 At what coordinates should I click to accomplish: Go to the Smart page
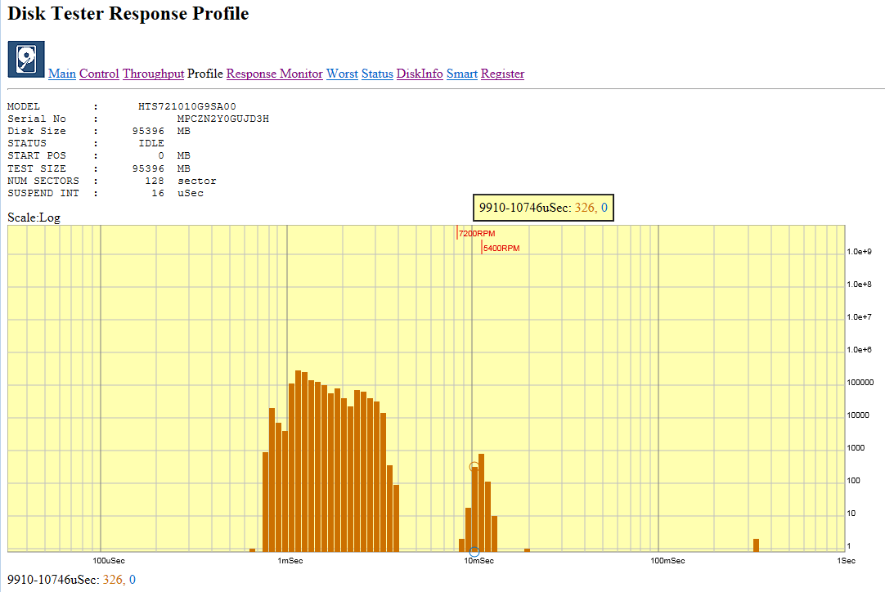pos(462,74)
